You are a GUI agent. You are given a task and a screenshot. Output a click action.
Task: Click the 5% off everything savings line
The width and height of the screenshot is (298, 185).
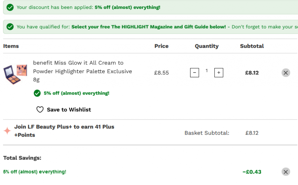click(34, 172)
